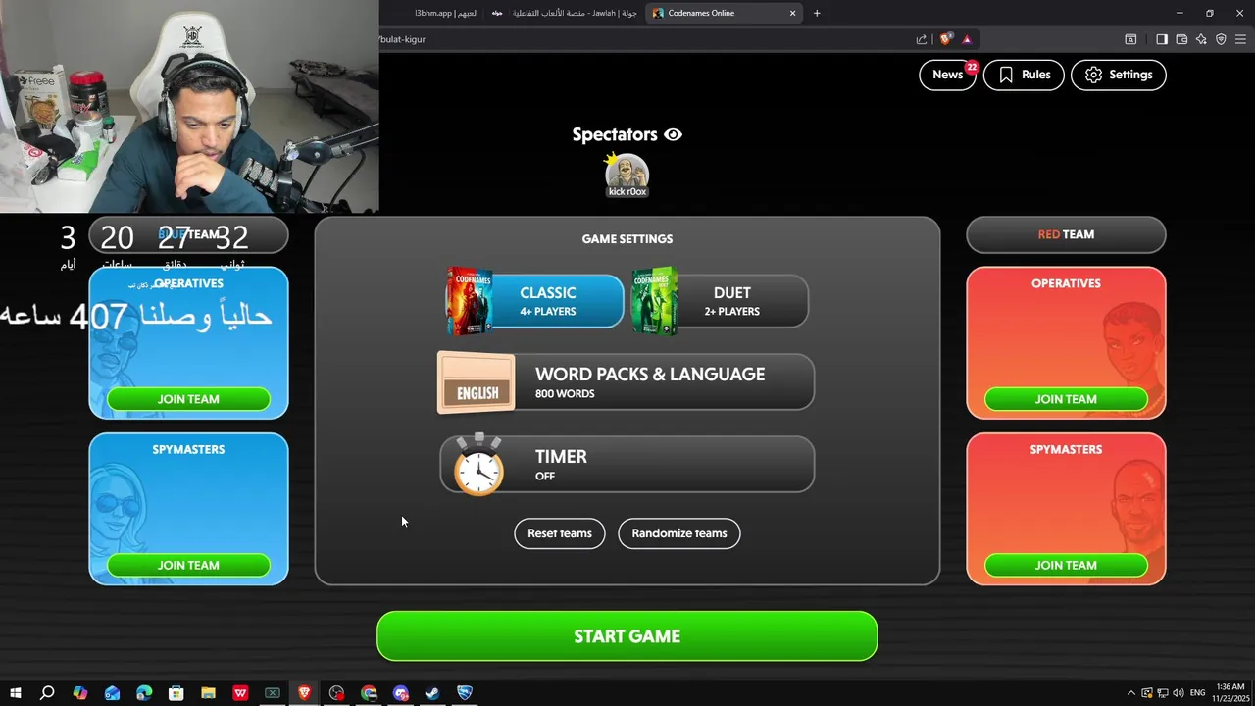1255x706 pixels.
Task: Open the browser hamburger menu
Action: coord(1241,39)
